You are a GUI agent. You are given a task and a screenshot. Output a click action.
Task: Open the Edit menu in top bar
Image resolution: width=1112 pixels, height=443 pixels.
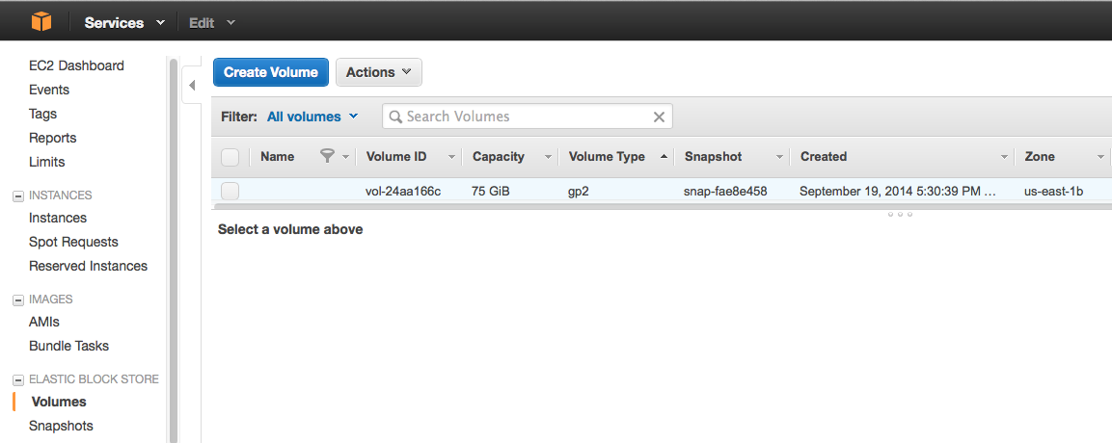coord(211,22)
